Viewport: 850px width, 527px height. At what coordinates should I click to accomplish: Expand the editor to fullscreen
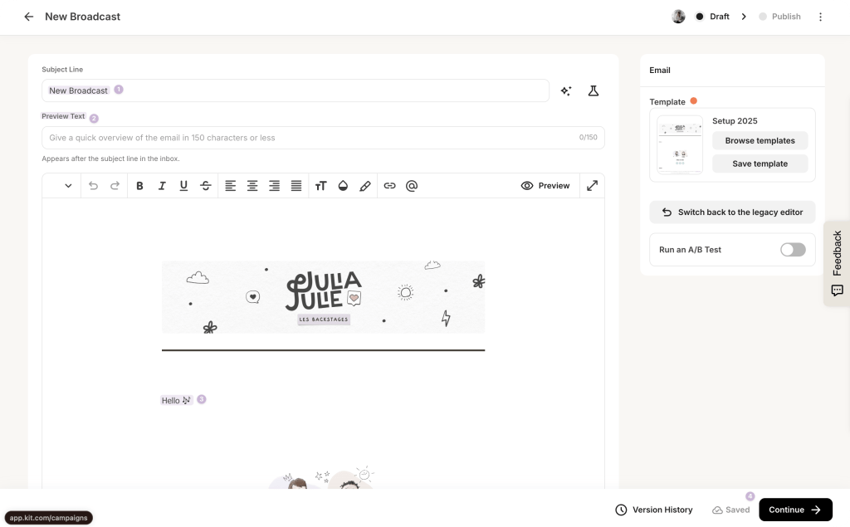click(592, 185)
